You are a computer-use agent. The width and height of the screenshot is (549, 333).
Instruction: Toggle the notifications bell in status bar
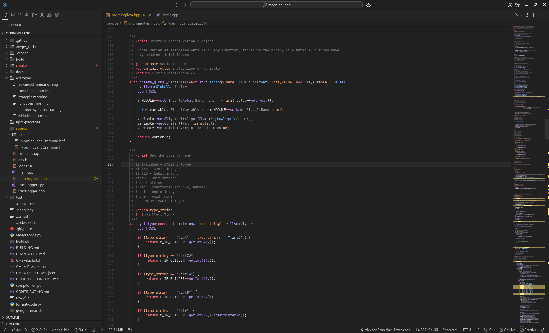[x=543, y=330]
